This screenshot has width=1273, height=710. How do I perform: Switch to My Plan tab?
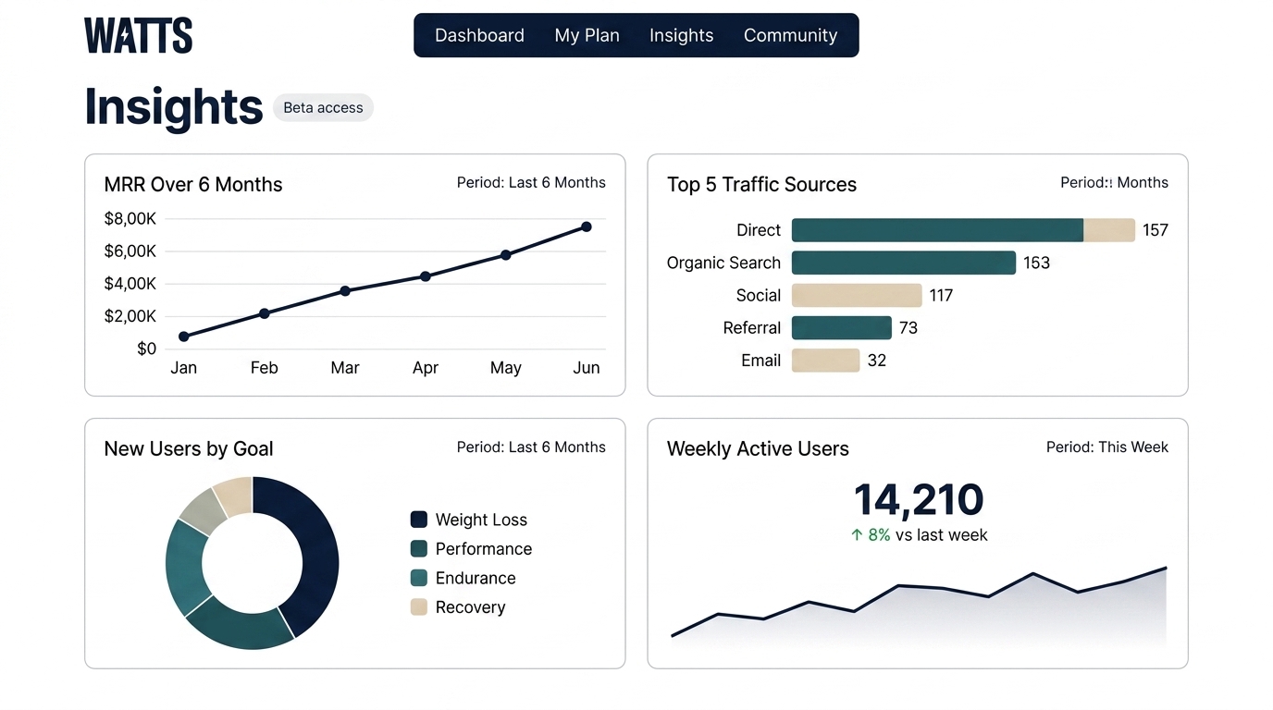pyautogui.click(x=587, y=35)
